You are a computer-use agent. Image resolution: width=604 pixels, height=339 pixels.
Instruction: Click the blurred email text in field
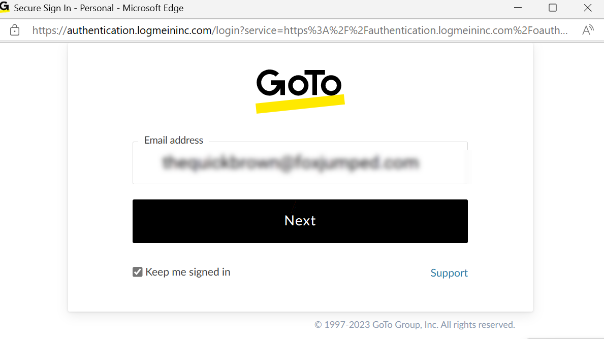click(x=291, y=162)
